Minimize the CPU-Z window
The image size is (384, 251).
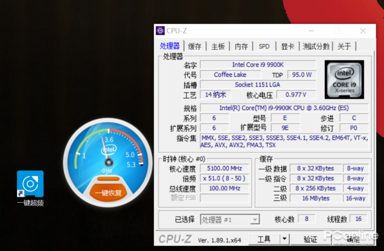click(312, 31)
